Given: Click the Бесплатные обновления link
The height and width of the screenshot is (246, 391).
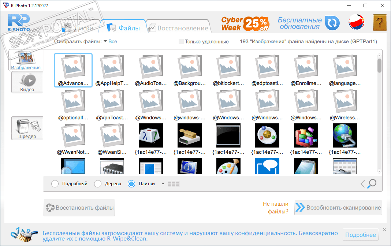Looking at the screenshot, I should click(299, 23).
